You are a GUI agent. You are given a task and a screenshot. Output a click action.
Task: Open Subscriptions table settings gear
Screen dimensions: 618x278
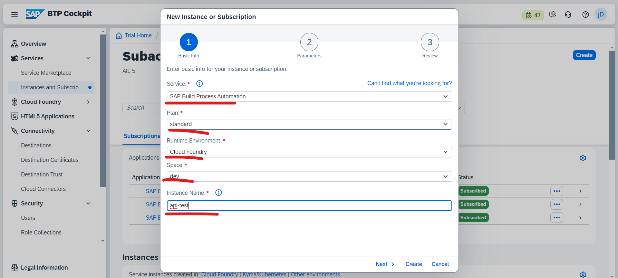coord(583,158)
